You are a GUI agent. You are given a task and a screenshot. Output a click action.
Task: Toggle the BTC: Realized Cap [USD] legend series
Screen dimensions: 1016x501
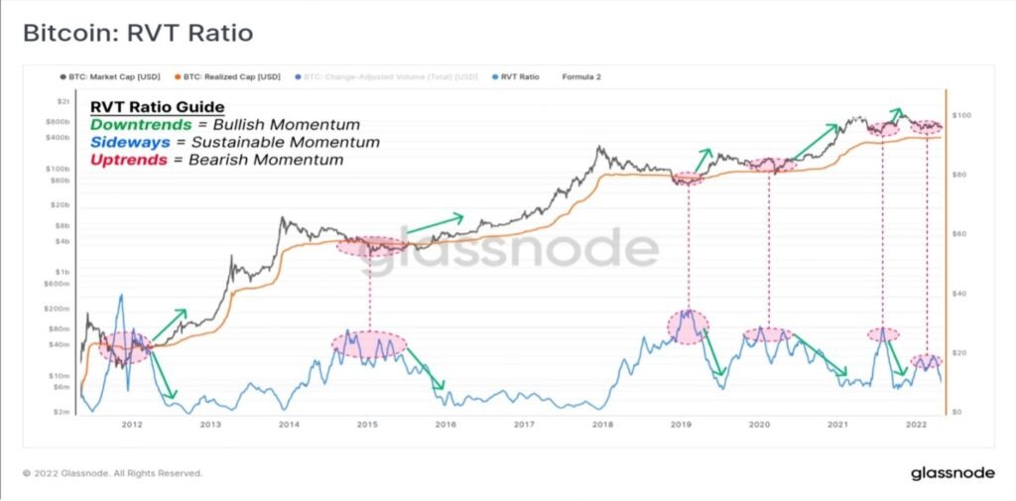[227, 76]
